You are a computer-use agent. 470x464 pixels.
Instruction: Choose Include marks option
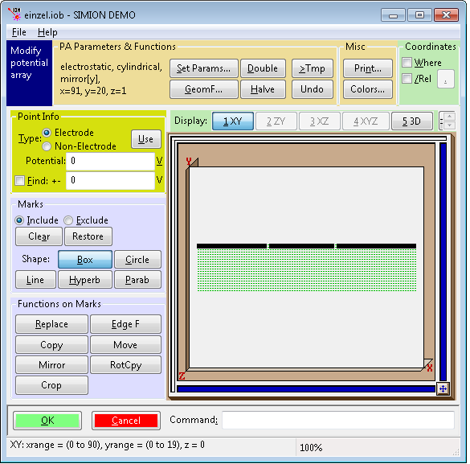click(x=19, y=220)
